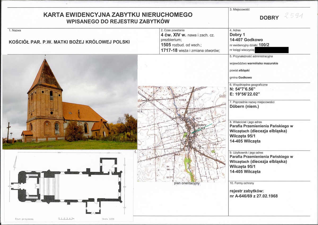
Task: Click the latitude 'N: 54°7'6.56"'
Action: (x=242, y=89)
